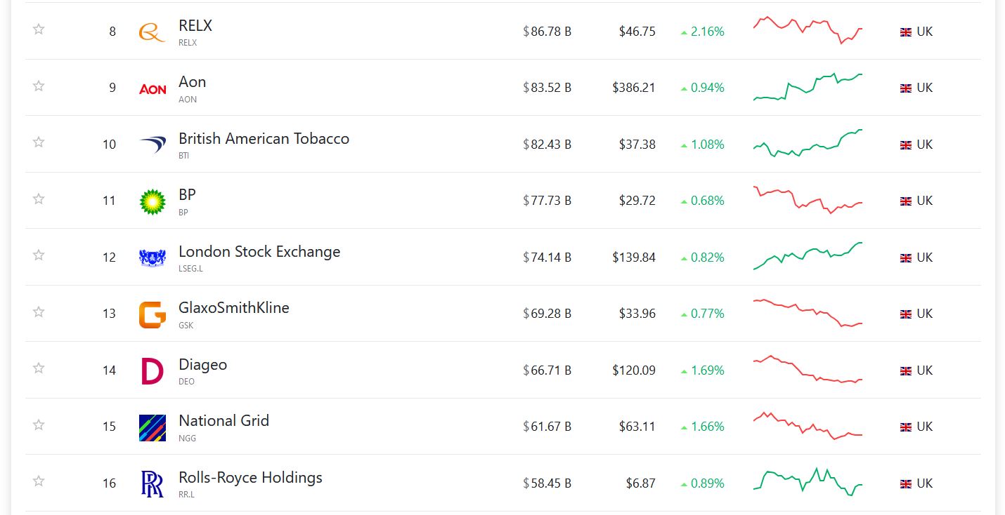
Task: Click the Aon red logo
Action: coord(153,88)
